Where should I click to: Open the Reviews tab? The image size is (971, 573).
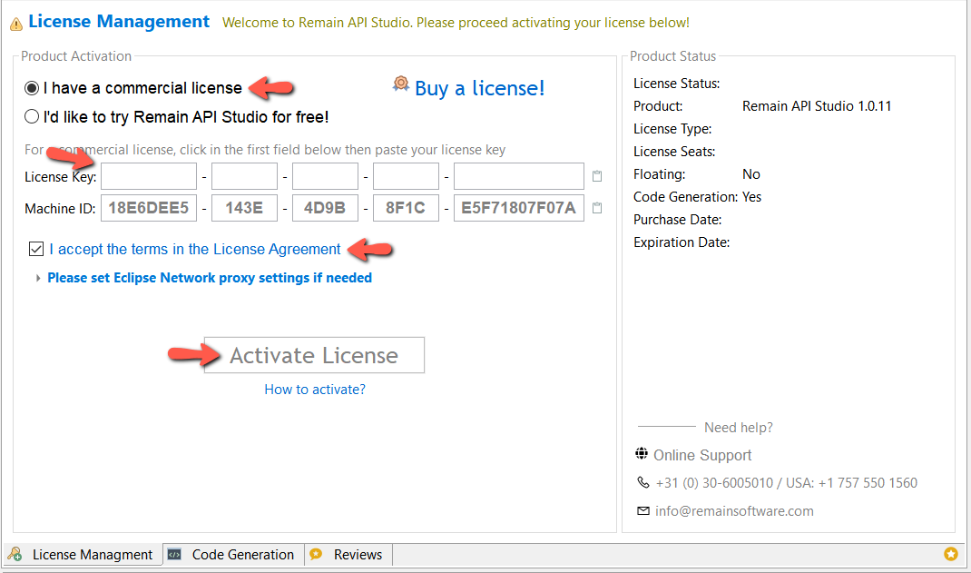[348, 555]
